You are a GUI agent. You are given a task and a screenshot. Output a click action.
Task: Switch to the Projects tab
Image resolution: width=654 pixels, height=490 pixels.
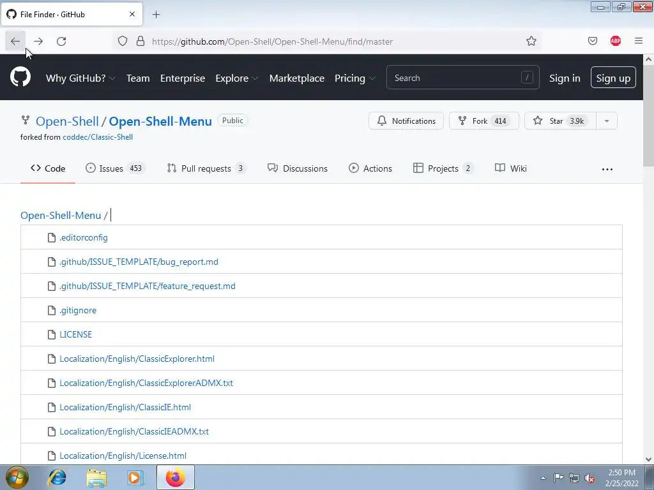coord(443,168)
